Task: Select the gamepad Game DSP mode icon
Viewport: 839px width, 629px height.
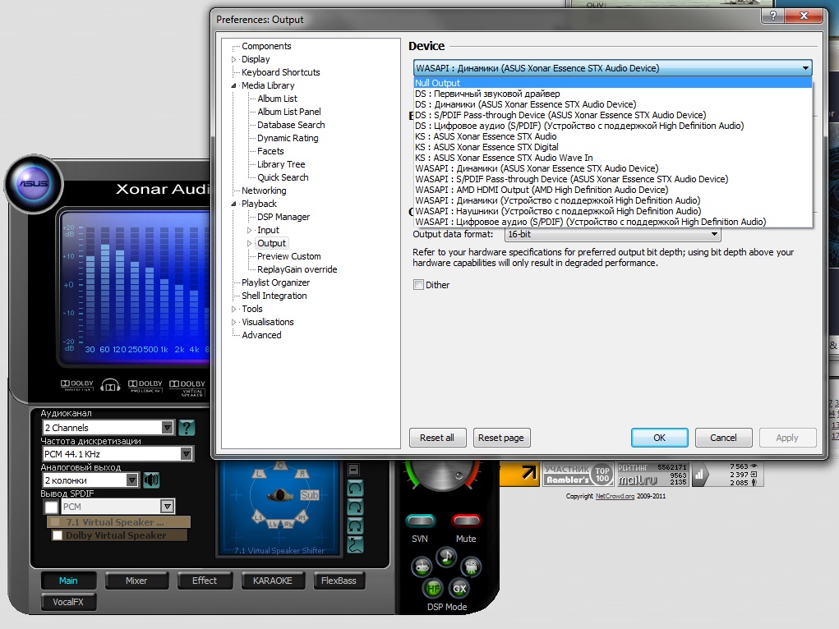Action: (422, 567)
